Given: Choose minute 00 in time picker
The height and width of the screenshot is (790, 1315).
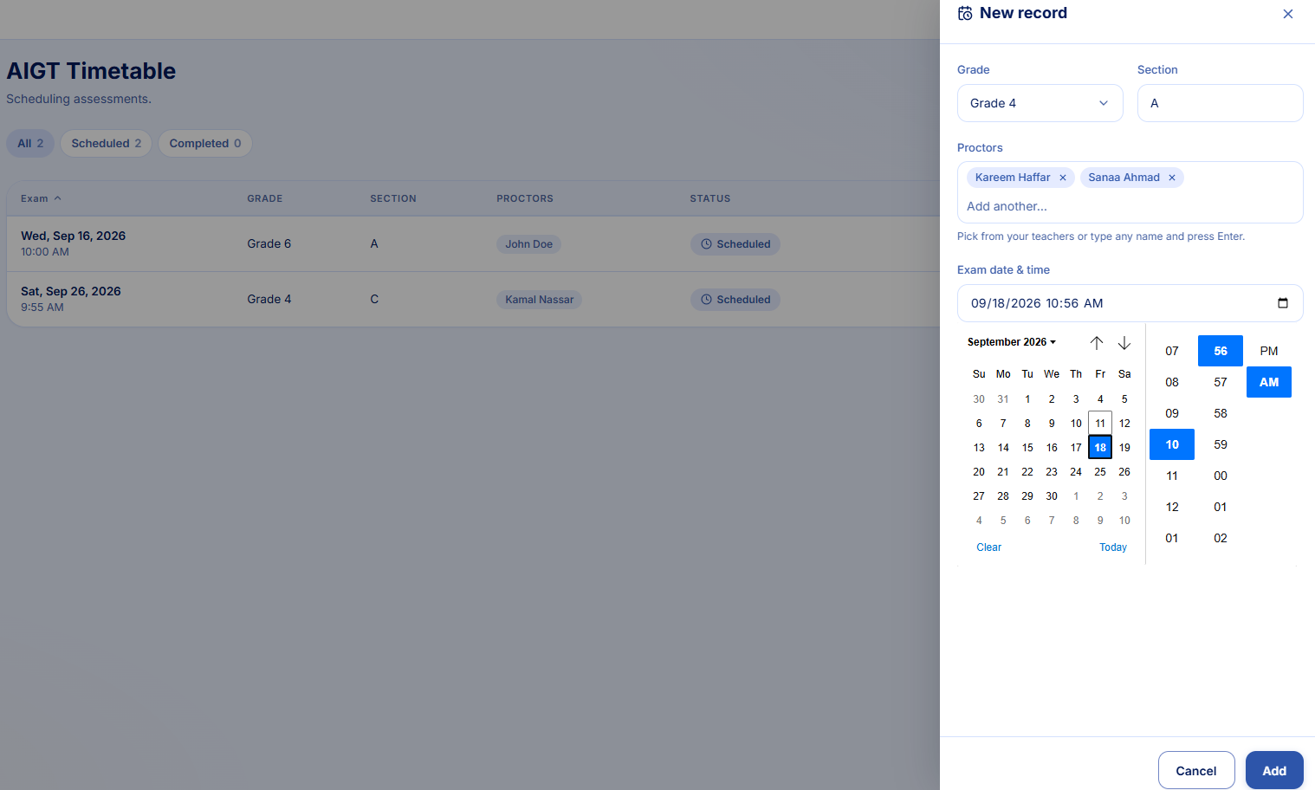Looking at the screenshot, I should (1221, 476).
